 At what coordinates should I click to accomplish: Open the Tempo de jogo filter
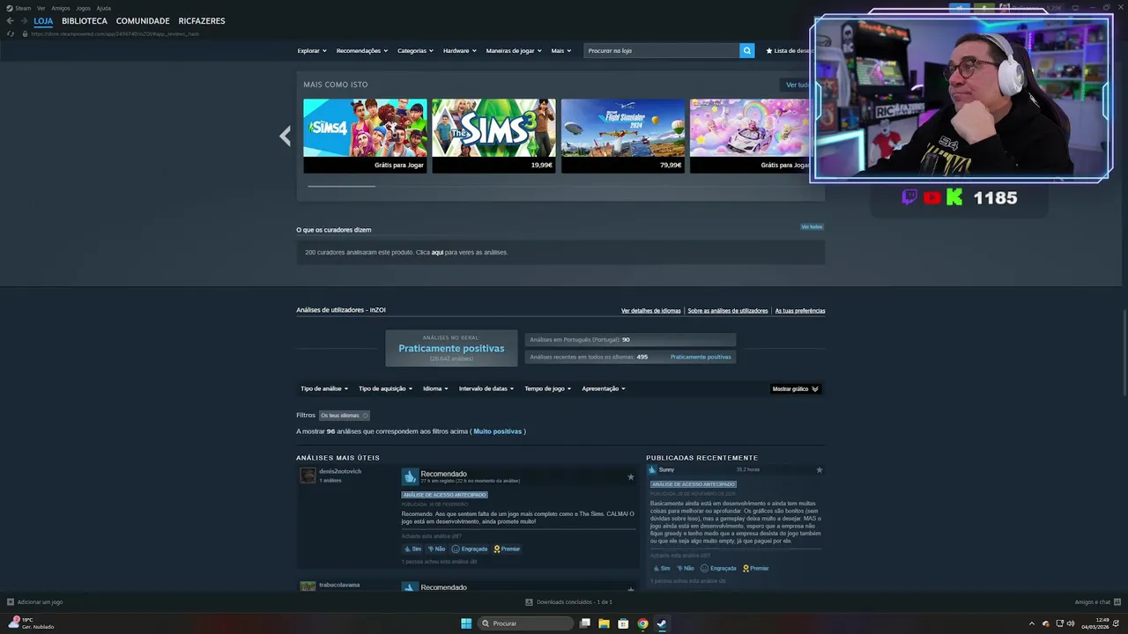[x=547, y=388]
